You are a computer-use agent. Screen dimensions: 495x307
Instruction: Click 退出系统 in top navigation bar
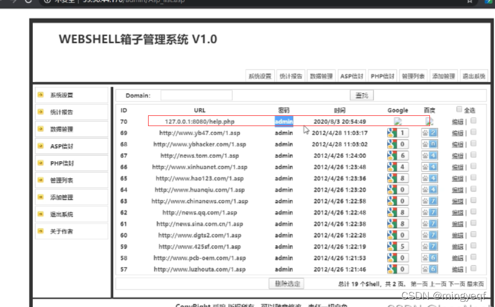pos(474,76)
